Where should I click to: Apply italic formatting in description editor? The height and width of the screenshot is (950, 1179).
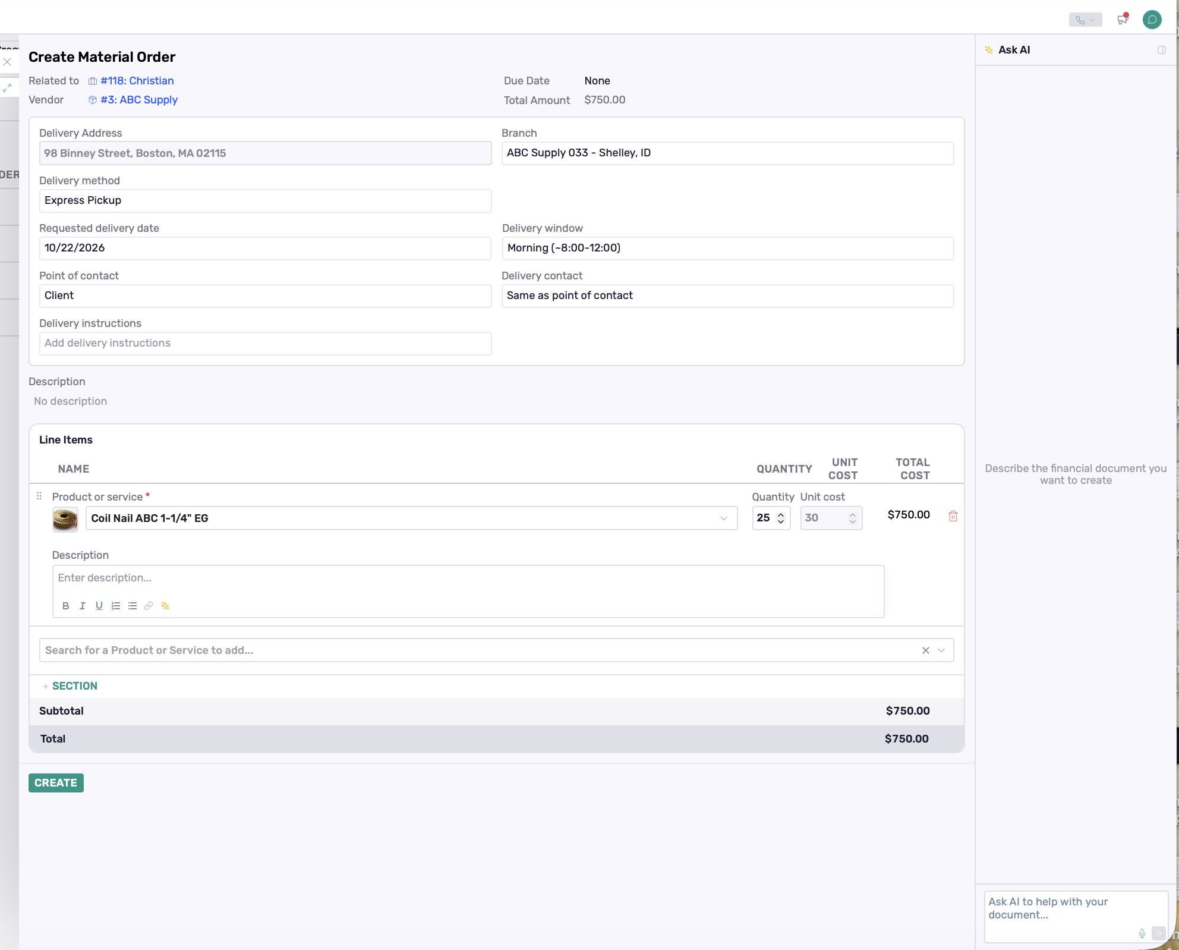click(83, 606)
